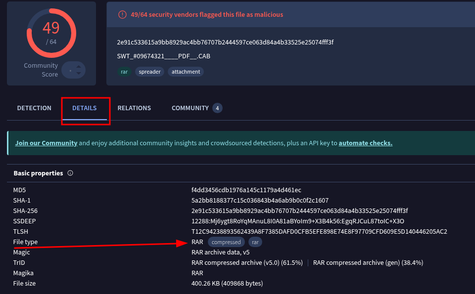Click the malicious alert warning icon
The width and height of the screenshot is (475, 294).
(x=122, y=14)
